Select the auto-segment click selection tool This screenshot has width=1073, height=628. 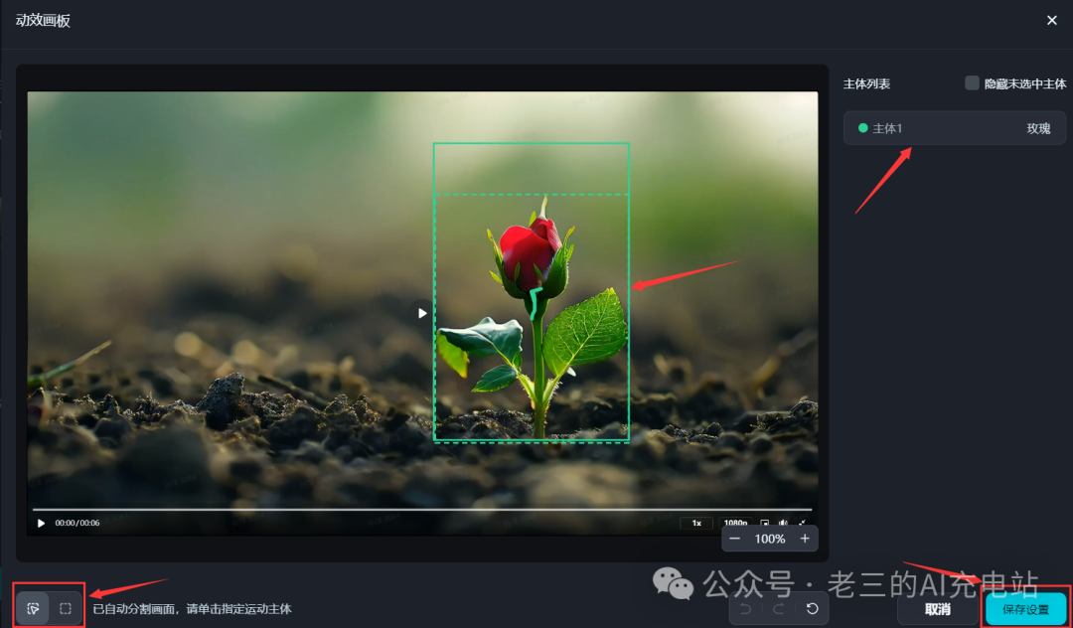pyautogui.click(x=33, y=608)
